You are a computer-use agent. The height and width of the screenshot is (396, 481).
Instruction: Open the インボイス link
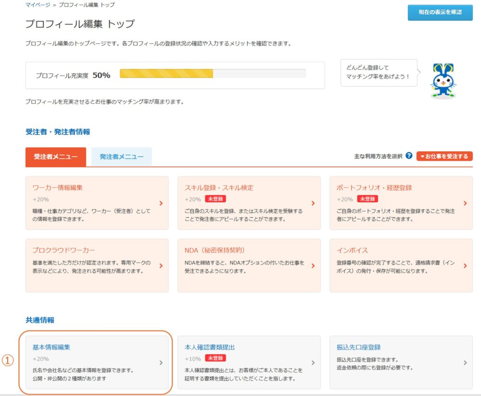352,250
